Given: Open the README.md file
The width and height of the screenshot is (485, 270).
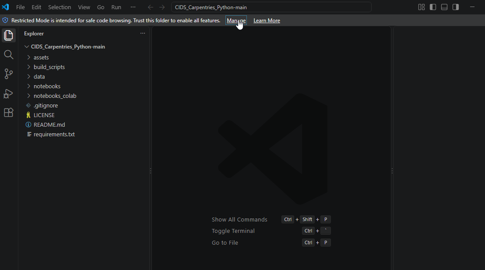Looking at the screenshot, I should pos(49,125).
